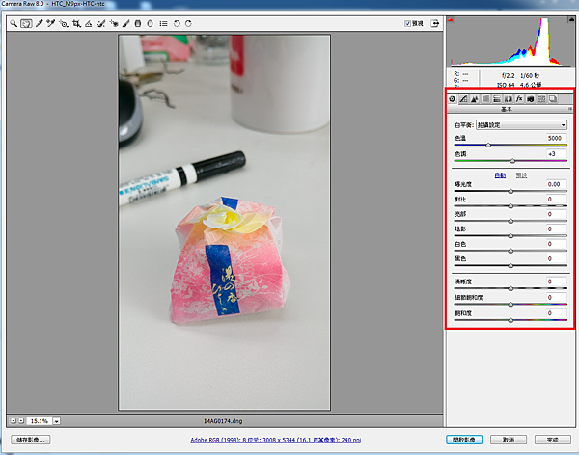The width and height of the screenshot is (579, 455).
Task: Click the 取消 cancel button
Action: [509, 440]
